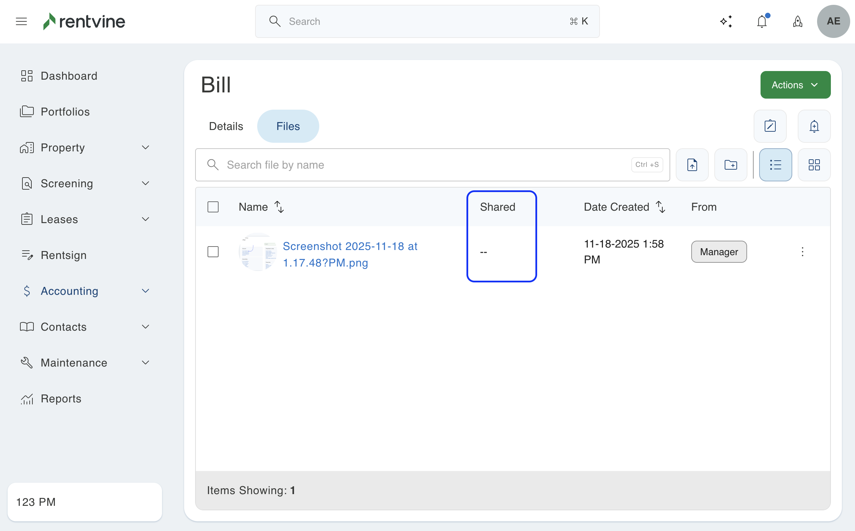Open the hamburger menu
855x531 pixels.
(x=21, y=21)
